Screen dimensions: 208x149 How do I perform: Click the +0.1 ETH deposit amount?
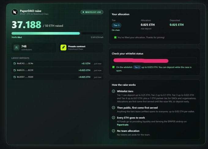coord(86,64)
